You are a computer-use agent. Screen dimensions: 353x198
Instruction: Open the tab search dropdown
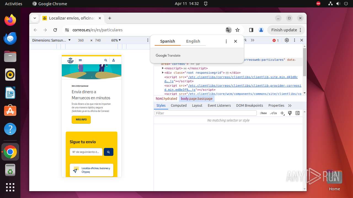point(35,18)
